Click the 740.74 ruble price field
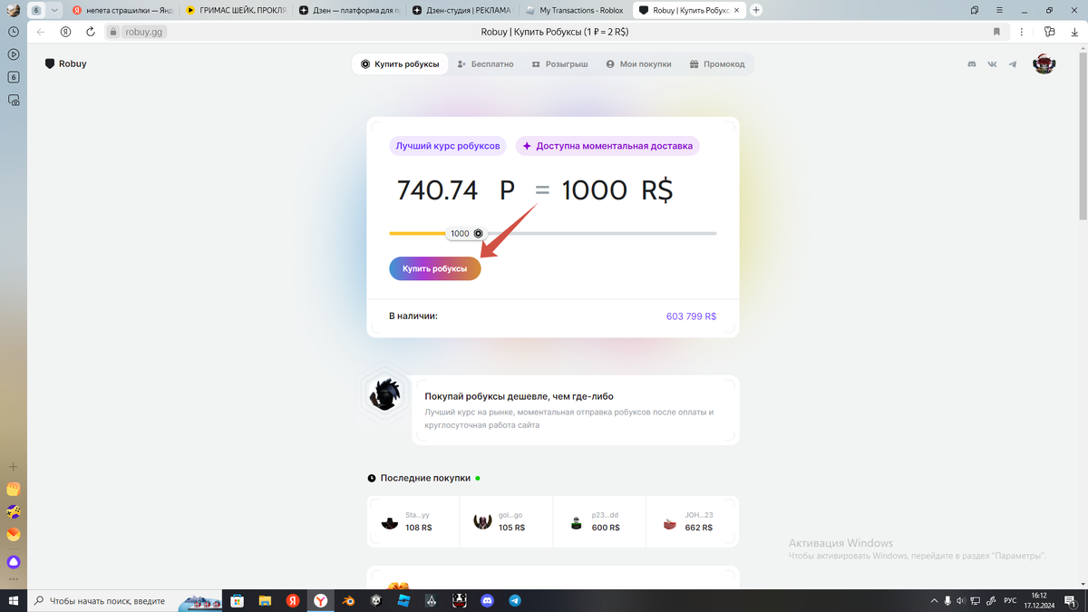1088x612 pixels. tap(437, 190)
